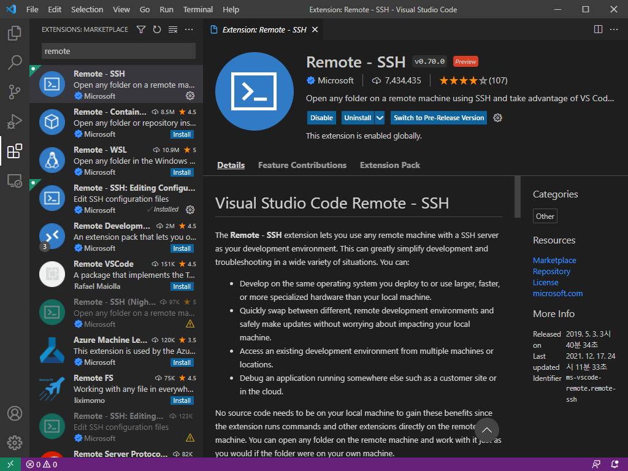Viewport: 628px width, 471px height.
Task: Open the Explorer view in activity bar
Action: pos(15,33)
